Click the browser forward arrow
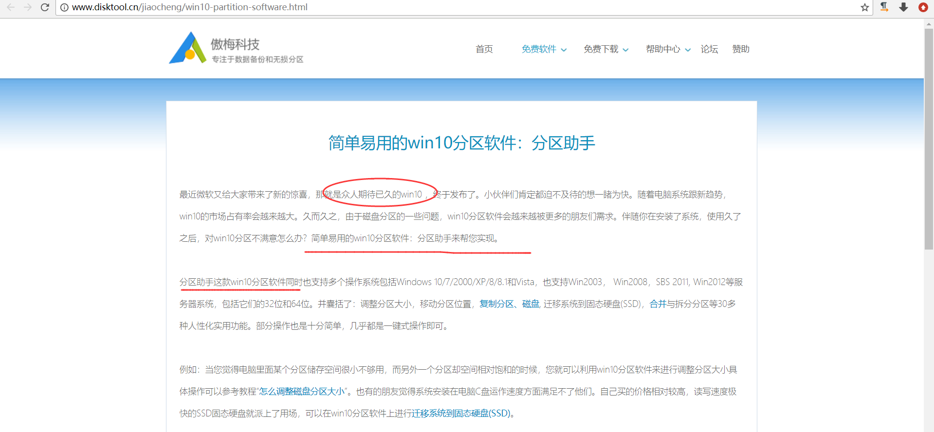The width and height of the screenshot is (934, 432). (x=28, y=7)
